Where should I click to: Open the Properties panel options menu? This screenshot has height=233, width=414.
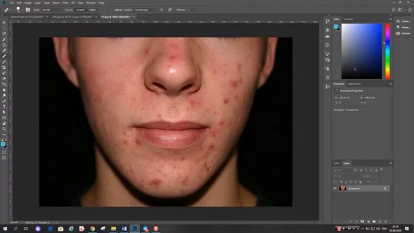(391, 83)
